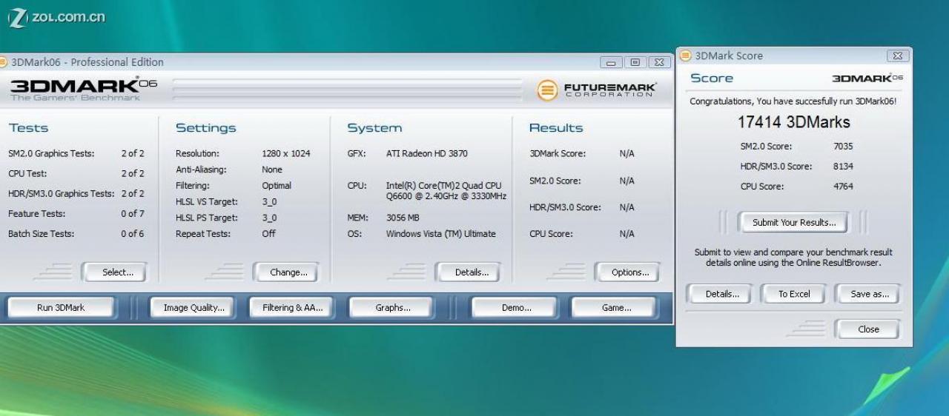Click the 3DMark06 logo banner
The height and width of the screenshot is (416, 949).
tap(84, 89)
